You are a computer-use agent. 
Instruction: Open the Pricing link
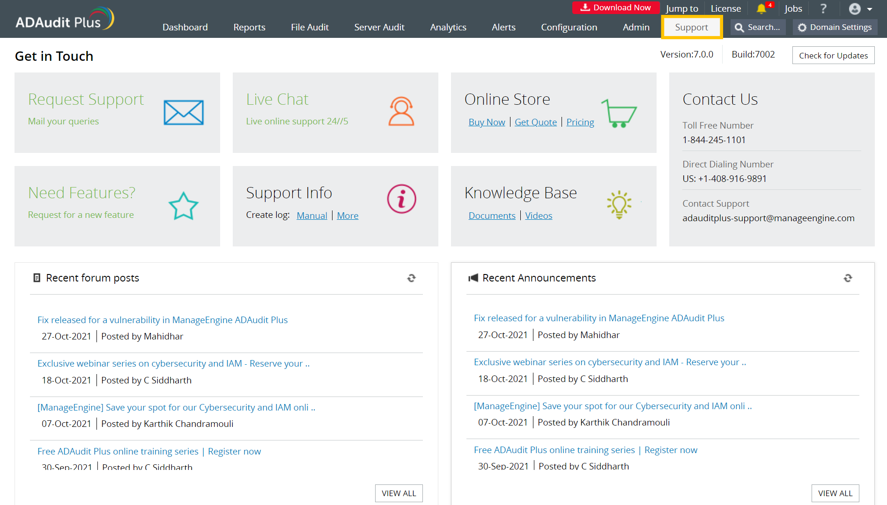580,122
